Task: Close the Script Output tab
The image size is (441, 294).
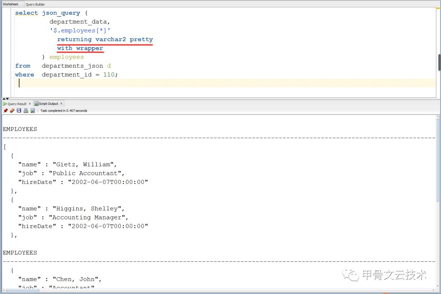Action: (61, 104)
